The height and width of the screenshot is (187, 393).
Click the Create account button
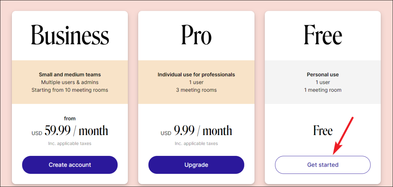click(x=70, y=165)
